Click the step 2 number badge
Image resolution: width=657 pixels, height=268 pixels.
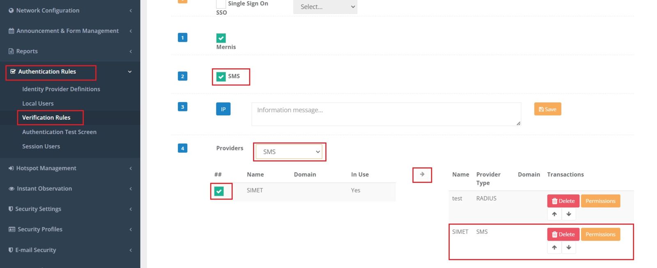[x=182, y=76]
